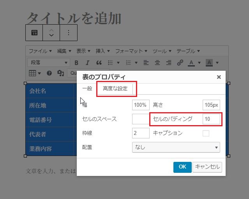Click the 枠線 field showing 2

141,133
